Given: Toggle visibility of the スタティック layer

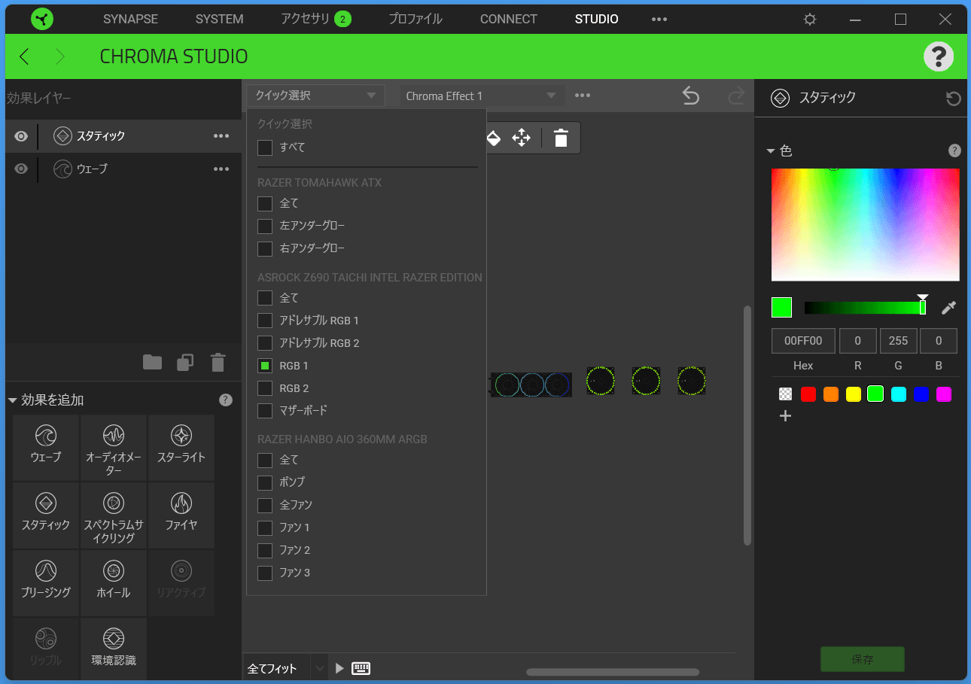Looking at the screenshot, I should (x=21, y=136).
